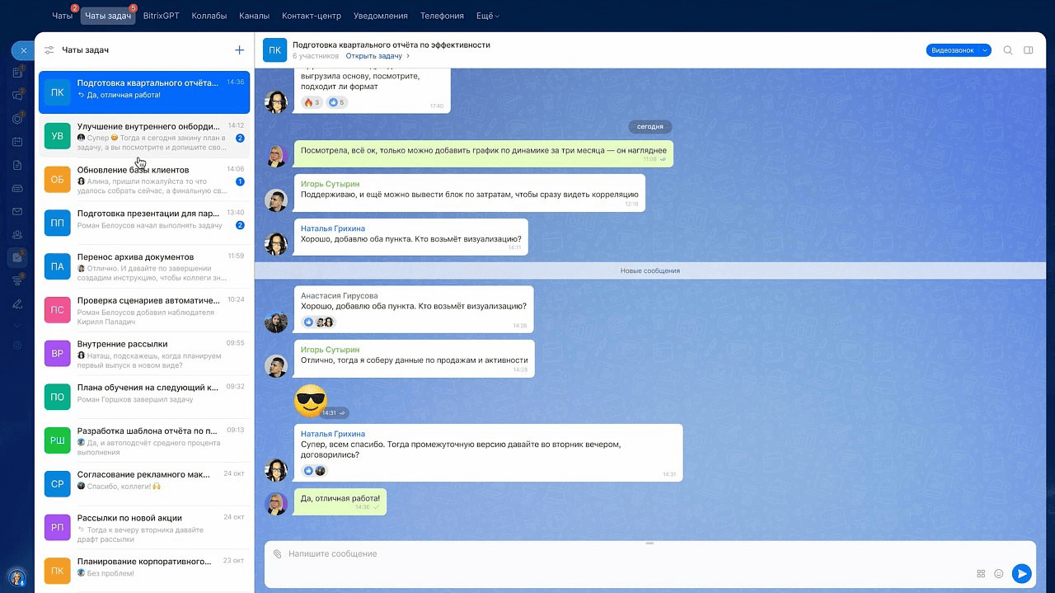Click the search icon in chat header
Screen dimensions: 1055x593
click(x=1007, y=50)
